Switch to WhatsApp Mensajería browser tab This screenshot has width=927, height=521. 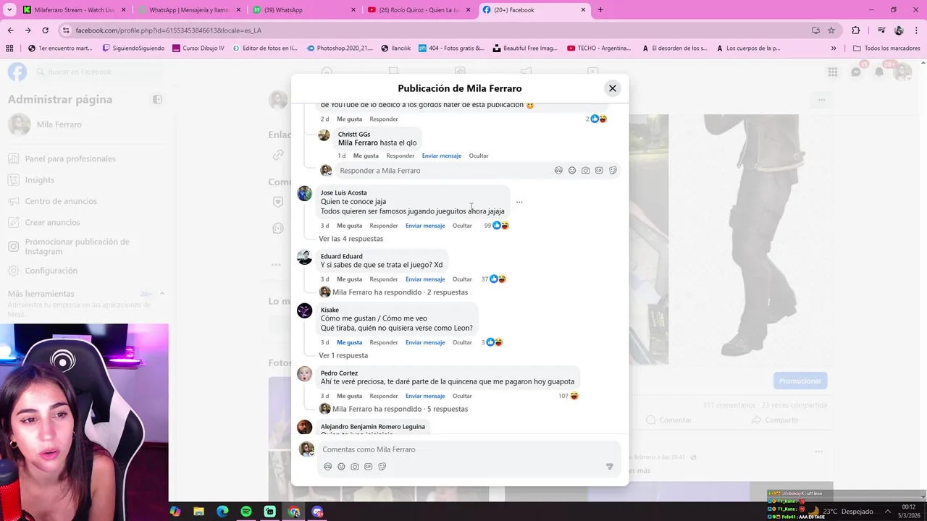(188, 10)
